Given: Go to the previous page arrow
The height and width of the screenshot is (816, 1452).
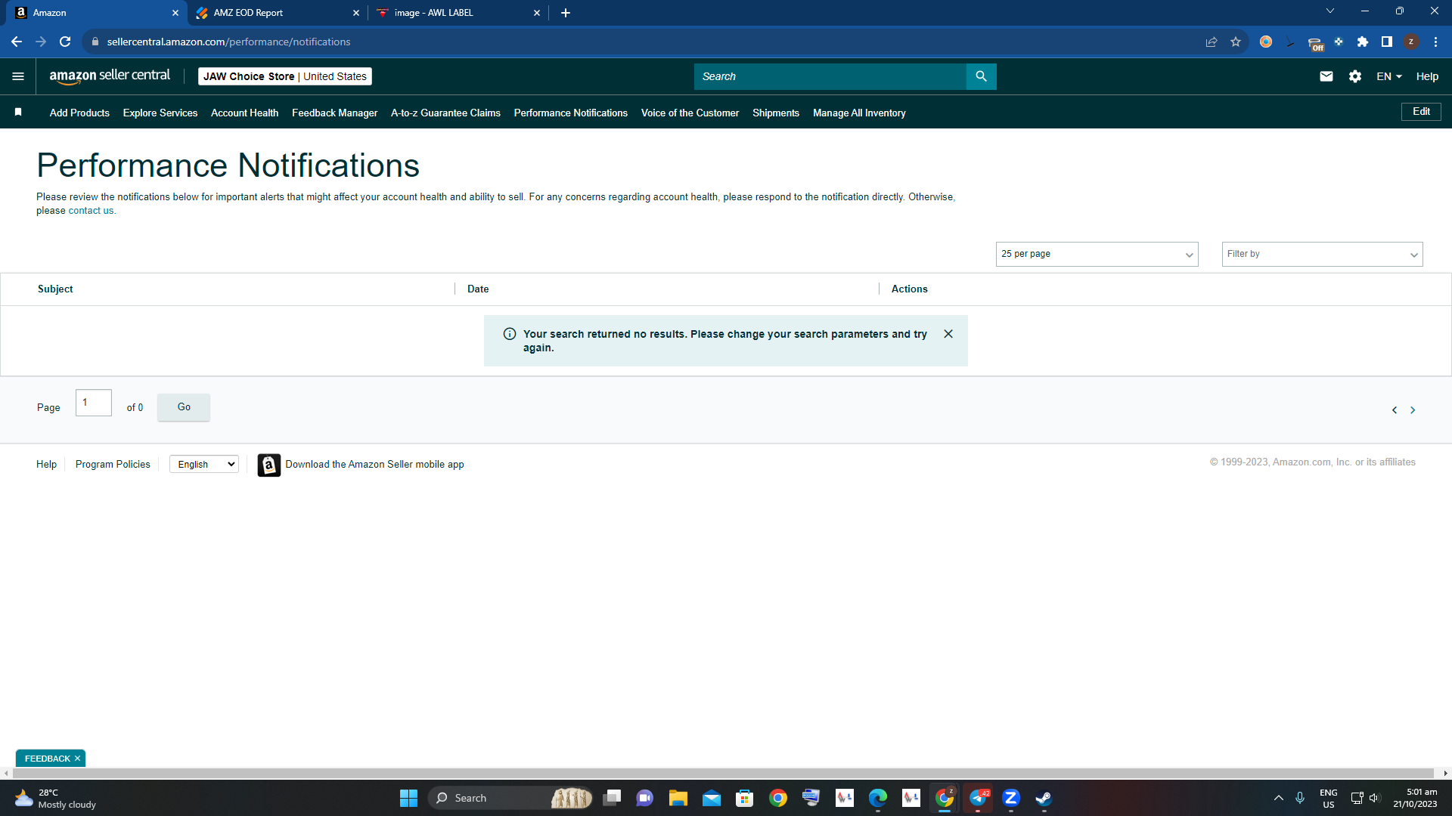Looking at the screenshot, I should [x=1395, y=410].
